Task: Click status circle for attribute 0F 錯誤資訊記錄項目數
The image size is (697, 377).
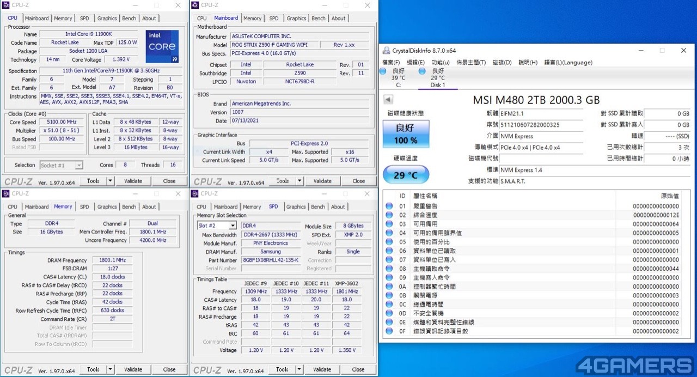Action: click(389, 331)
